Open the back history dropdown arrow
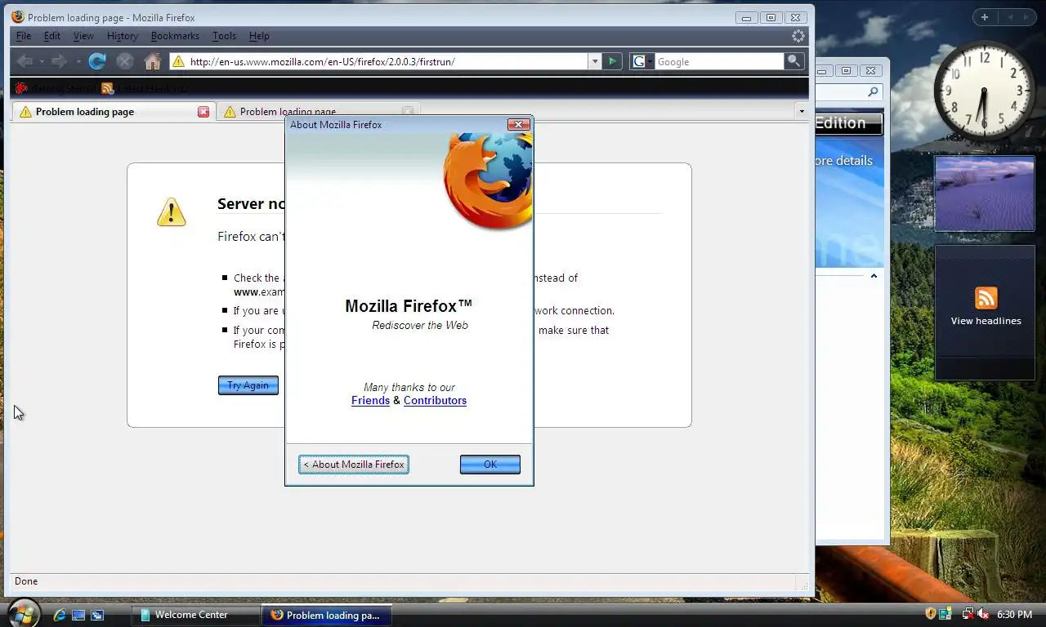The width and height of the screenshot is (1046, 627). click(41, 61)
